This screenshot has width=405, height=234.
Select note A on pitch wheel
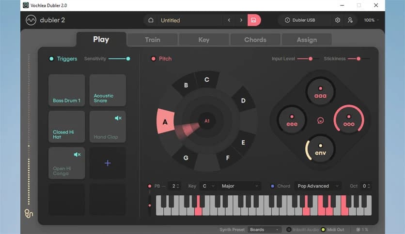pos(165,121)
